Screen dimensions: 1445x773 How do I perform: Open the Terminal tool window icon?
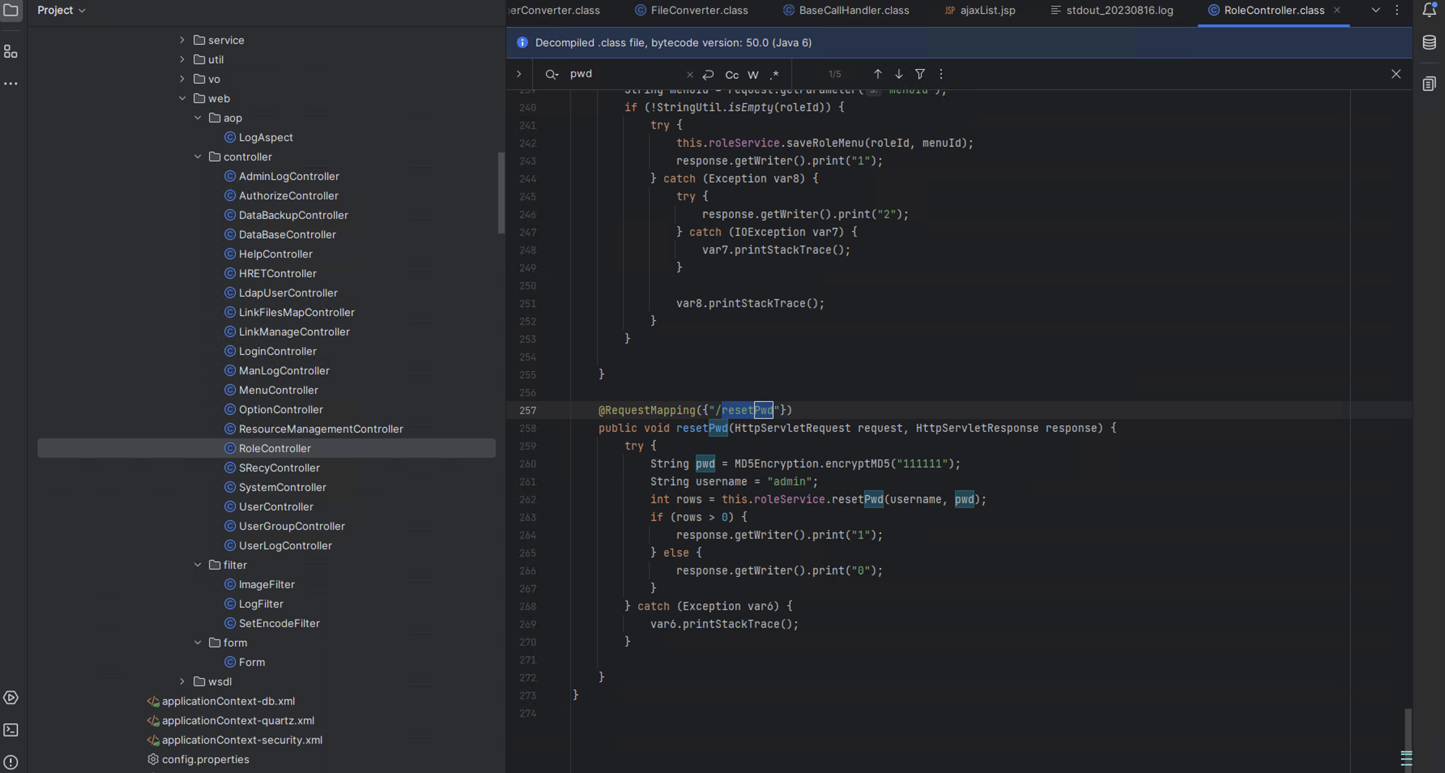[x=11, y=730]
